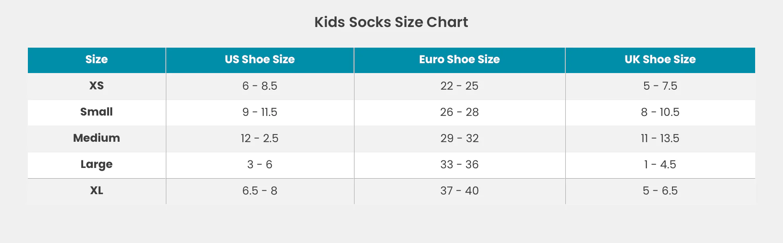
Task: Click the Kids Socks Size Chart title
Action: [x=391, y=22]
